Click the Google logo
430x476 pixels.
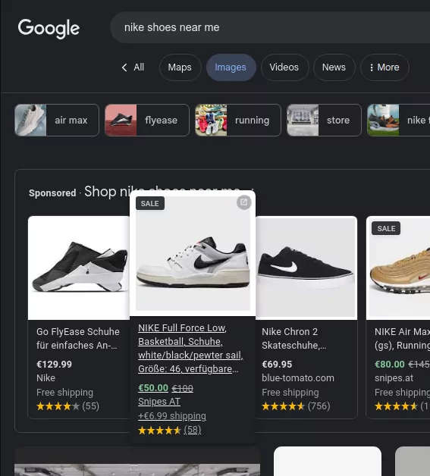[49, 29]
